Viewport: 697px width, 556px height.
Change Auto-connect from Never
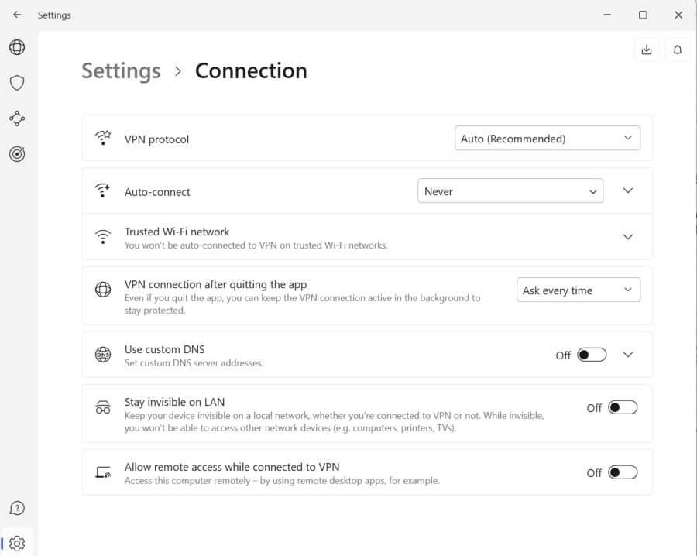[510, 190]
